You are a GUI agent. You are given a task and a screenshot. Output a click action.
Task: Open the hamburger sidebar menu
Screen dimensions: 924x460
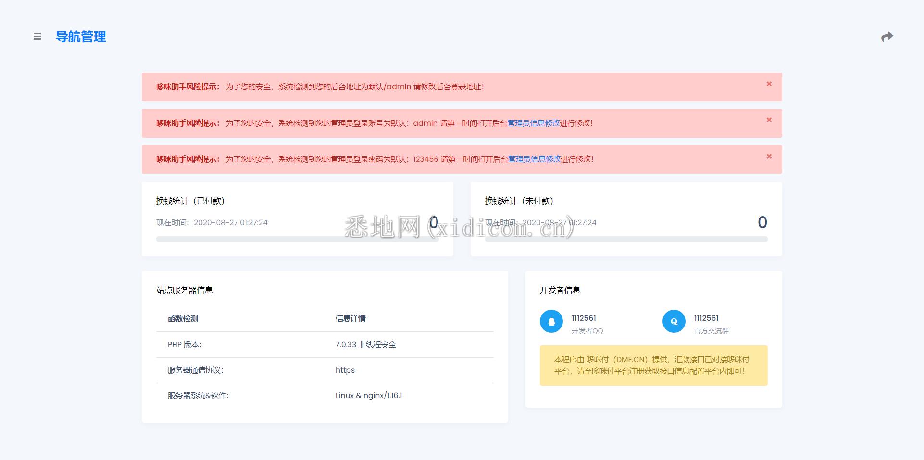tap(37, 36)
